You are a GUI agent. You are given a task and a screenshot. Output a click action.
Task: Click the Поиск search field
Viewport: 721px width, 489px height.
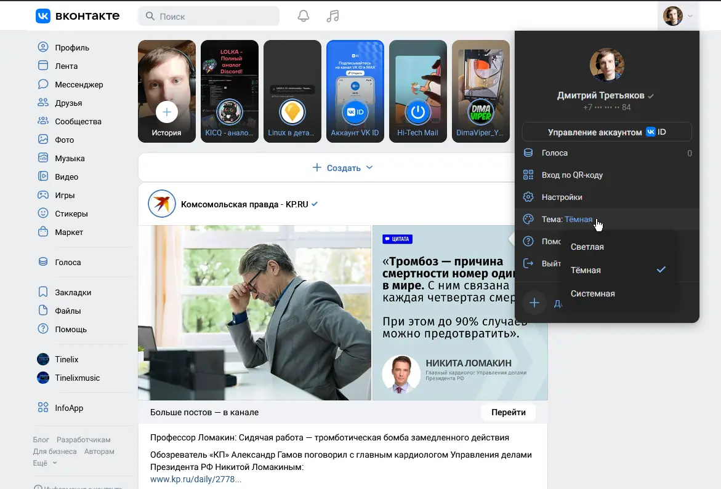(209, 16)
